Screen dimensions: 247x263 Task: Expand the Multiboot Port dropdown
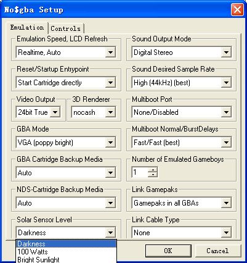(226, 112)
